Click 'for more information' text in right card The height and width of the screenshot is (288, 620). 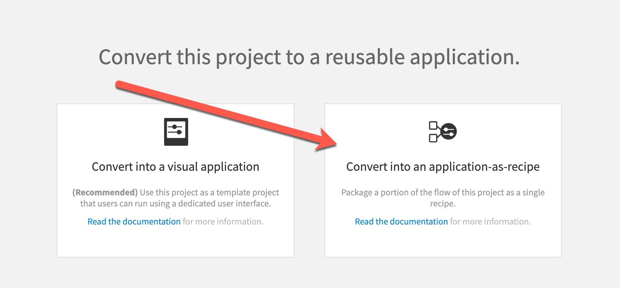pos(490,221)
